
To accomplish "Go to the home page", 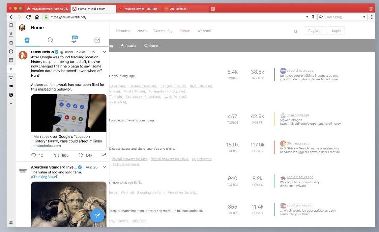I will coord(37,17).
